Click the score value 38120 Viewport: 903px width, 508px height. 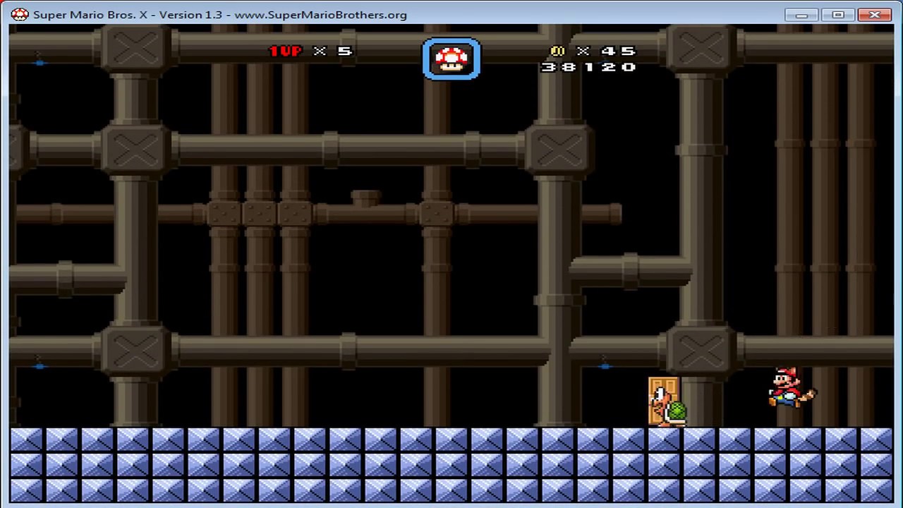[x=589, y=67]
